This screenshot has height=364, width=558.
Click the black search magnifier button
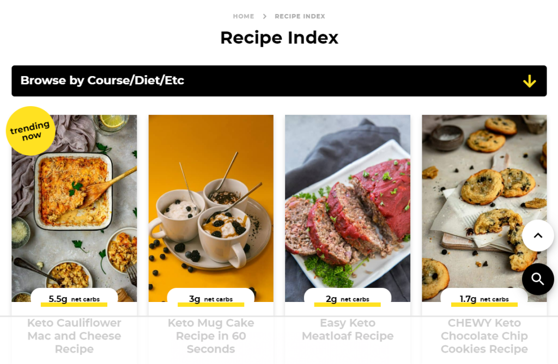(x=538, y=280)
